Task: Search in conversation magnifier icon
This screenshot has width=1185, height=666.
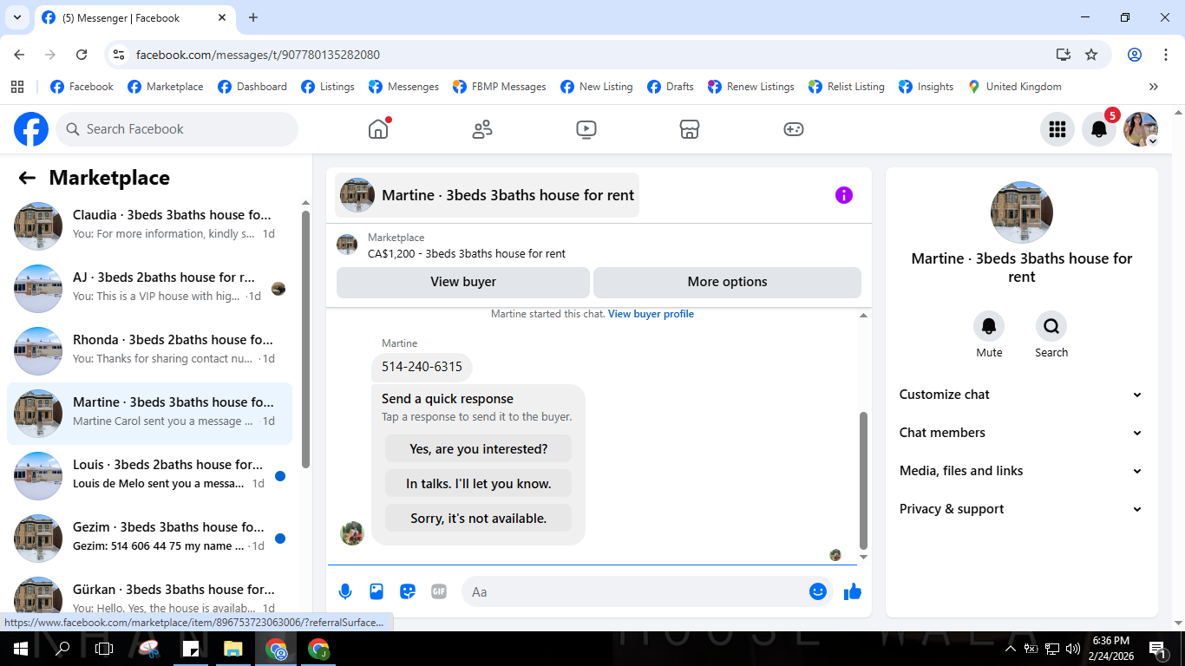Action: click(x=1051, y=326)
